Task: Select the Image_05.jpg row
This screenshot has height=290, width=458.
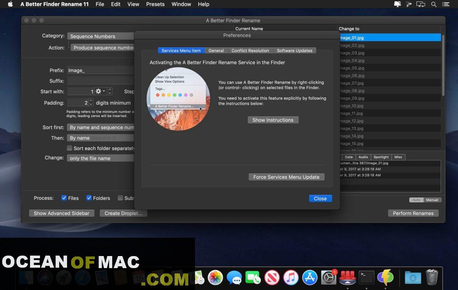Action: point(390,68)
